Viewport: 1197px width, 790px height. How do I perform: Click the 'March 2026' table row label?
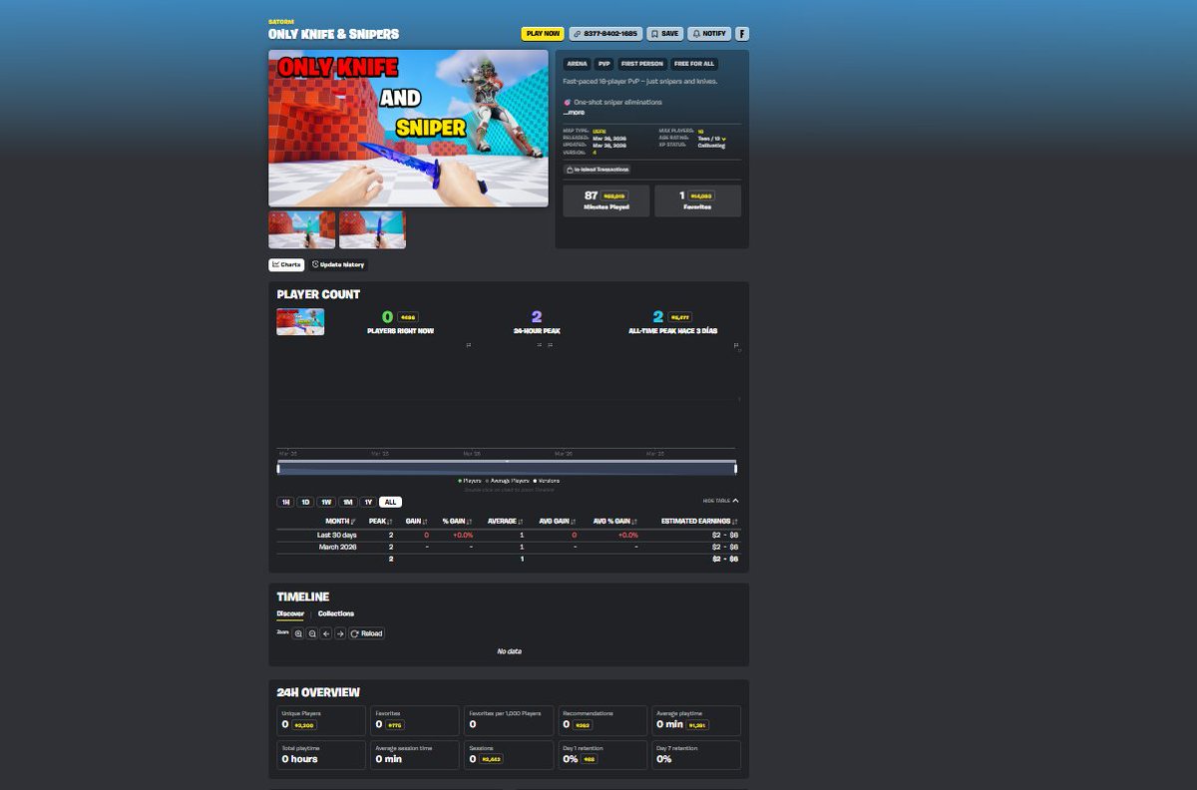pos(338,547)
